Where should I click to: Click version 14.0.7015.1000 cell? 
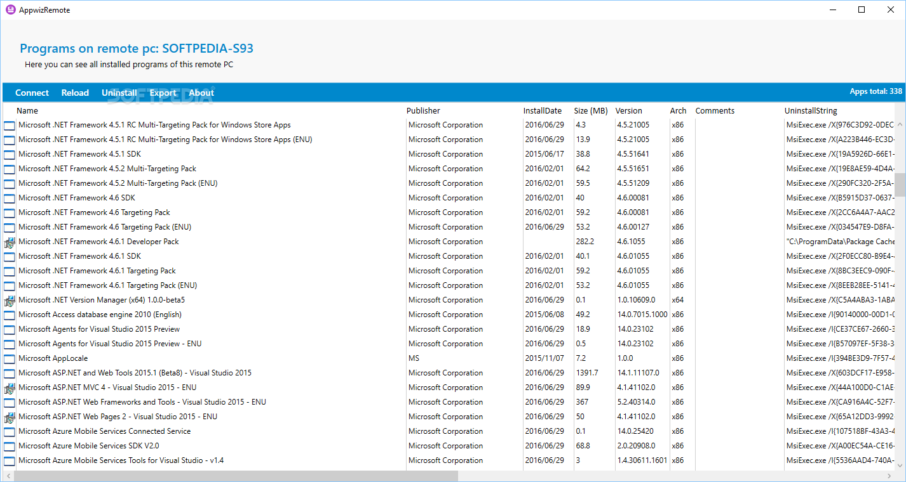[642, 315]
